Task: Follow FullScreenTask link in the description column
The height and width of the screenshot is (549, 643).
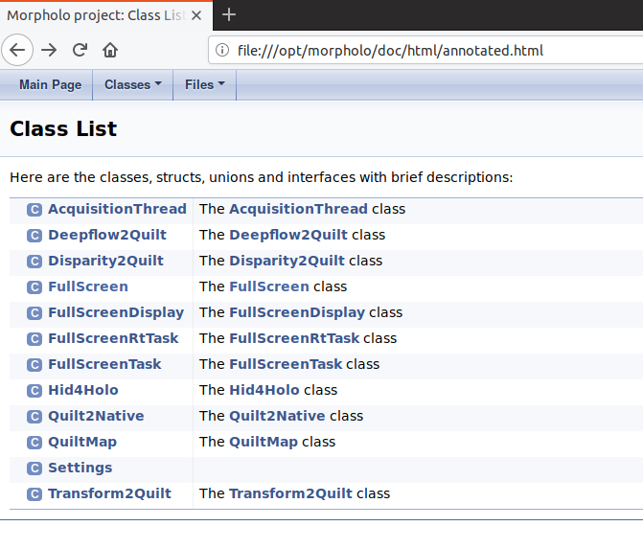Action: tap(286, 364)
